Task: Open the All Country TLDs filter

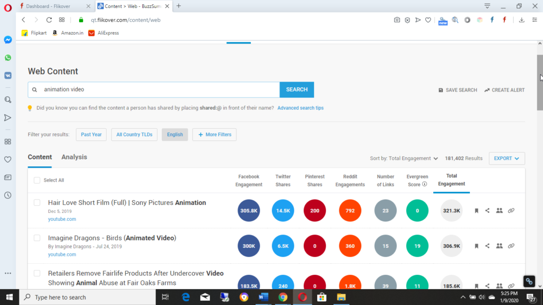Action: [134, 134]
